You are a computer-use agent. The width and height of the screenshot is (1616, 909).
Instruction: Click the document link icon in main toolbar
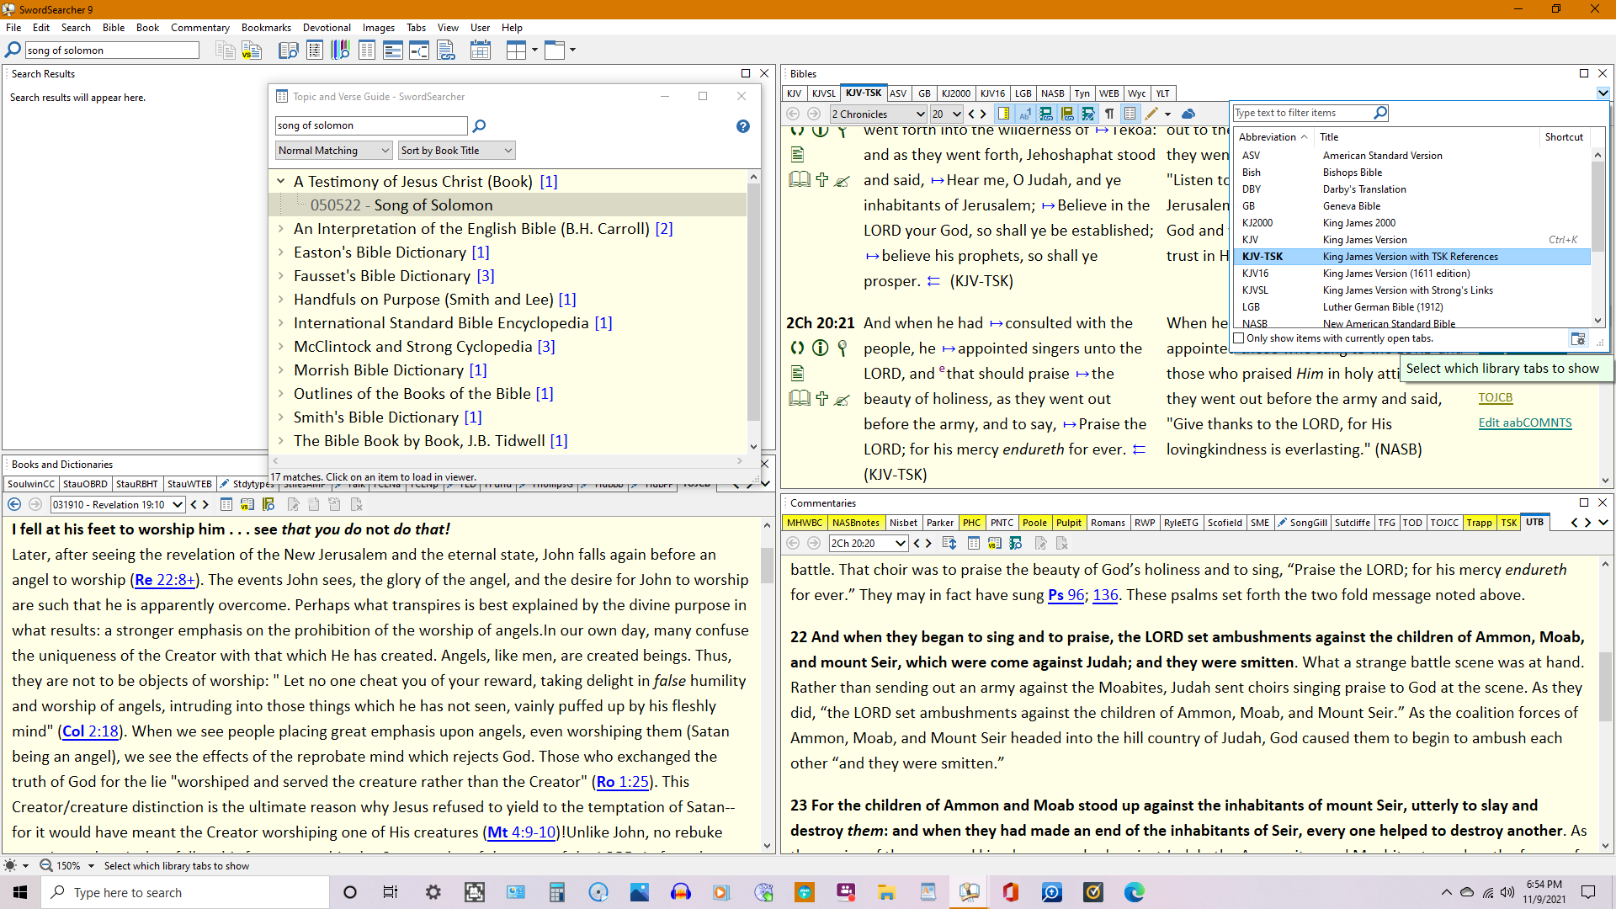445,50
